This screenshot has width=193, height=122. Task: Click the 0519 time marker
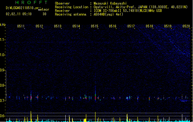pos(168,26)
